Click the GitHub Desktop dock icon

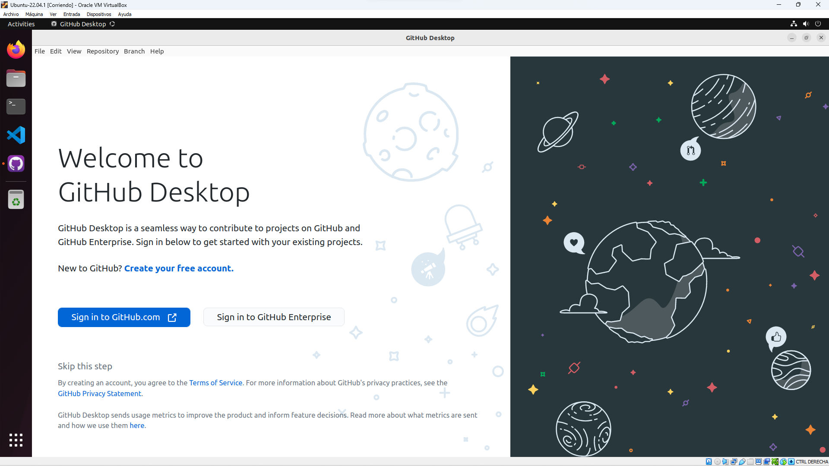[16, 164]
